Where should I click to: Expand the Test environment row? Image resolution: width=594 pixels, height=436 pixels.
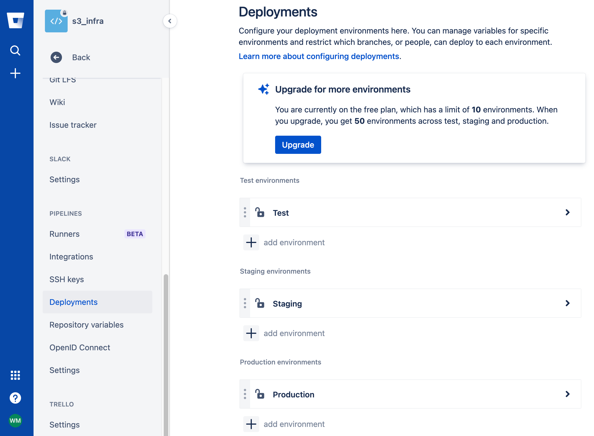[x=568, y=212]
